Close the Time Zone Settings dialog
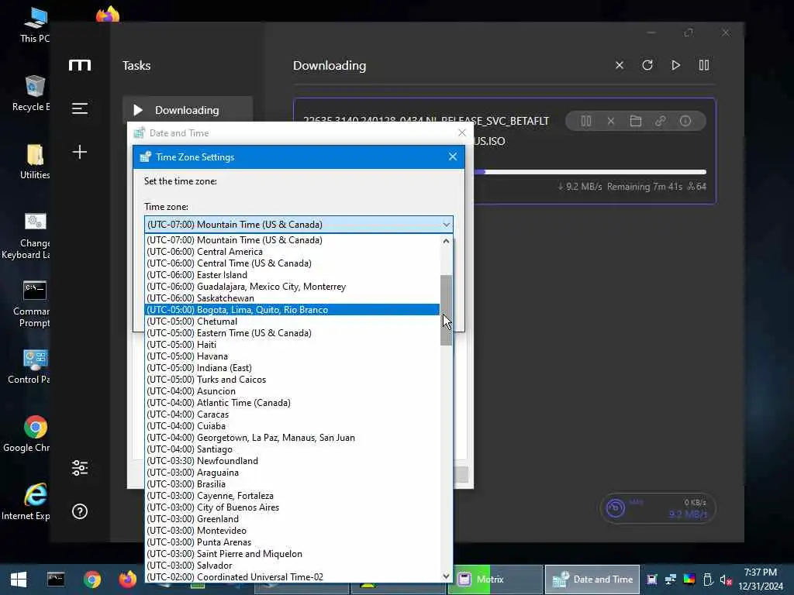Screen dimensions: 794x595 453,156
